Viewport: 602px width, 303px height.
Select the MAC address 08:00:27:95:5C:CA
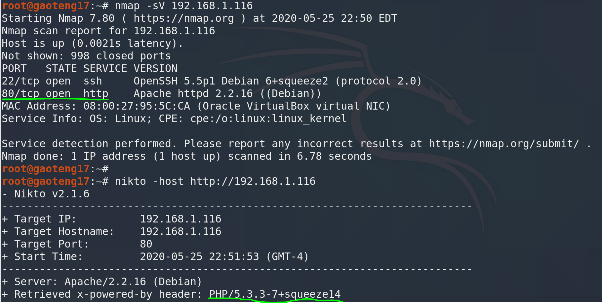click(137, 106)
